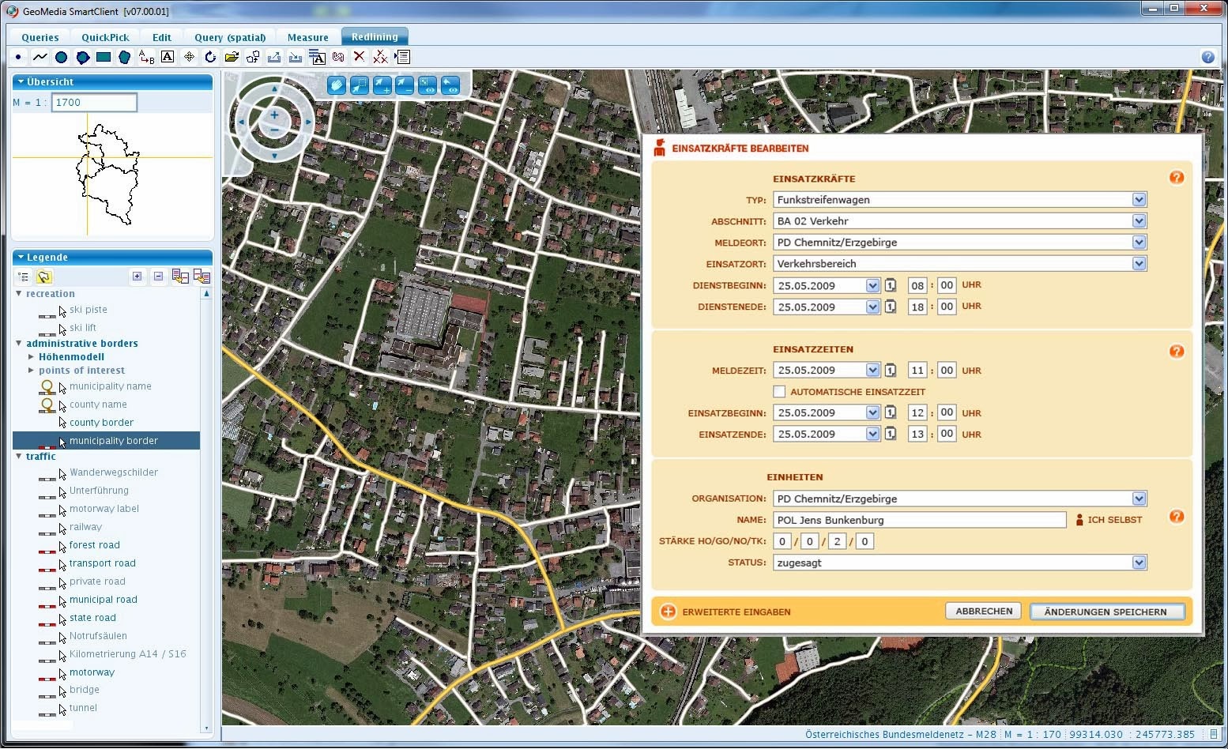This screenshot has height=749, width=1228.
Task: Select the hand pan tool on the map
Action: click(336, 85)
